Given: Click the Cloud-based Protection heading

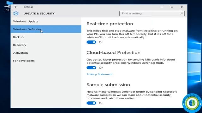Looking at the screenshot, I should (x=113, y=52).
